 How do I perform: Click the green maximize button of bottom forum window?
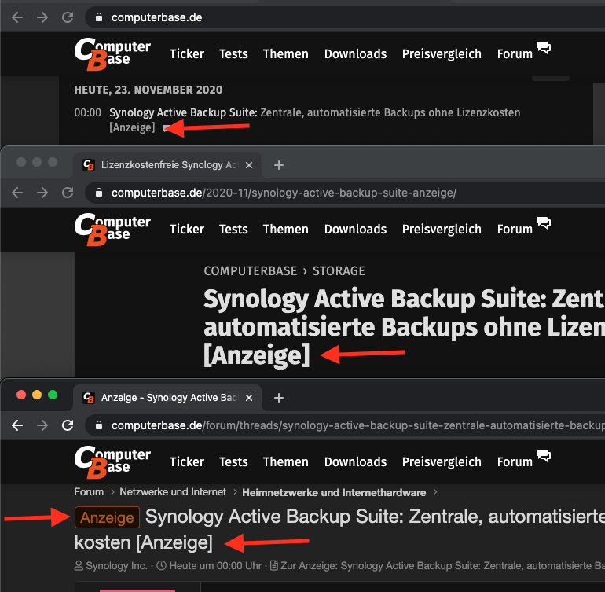click(x=53, y=395)
